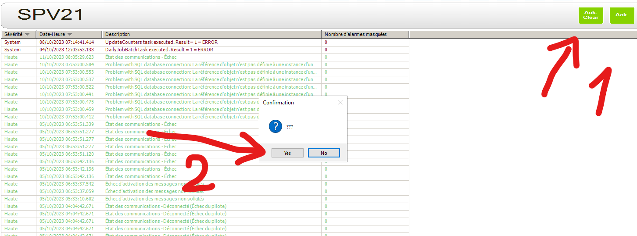The width and height of the screenshot is (637, 236).
Task: Open the Date-Heure column filter arrow
Action: point(70,34)
